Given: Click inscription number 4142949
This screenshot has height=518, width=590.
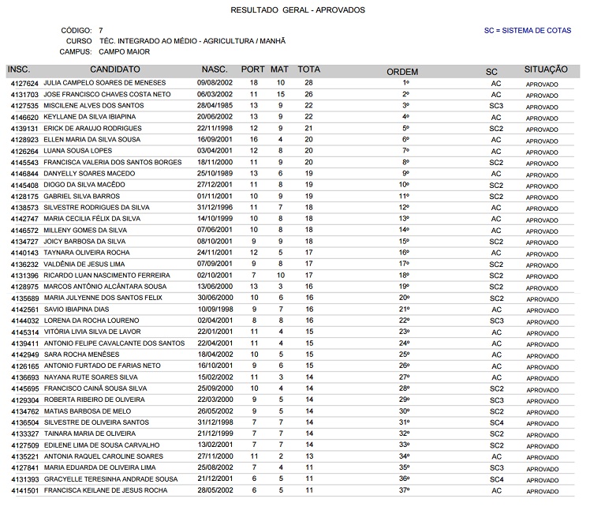Looking at the screenshot, I should point(24,355).
